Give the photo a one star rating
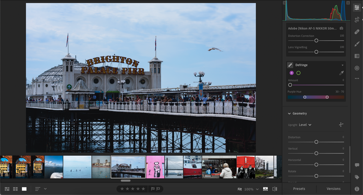 [x=122, y=189]
